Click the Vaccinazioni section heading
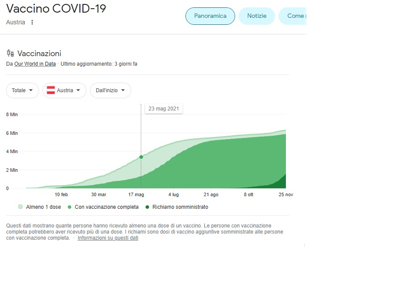 (40, 54)
